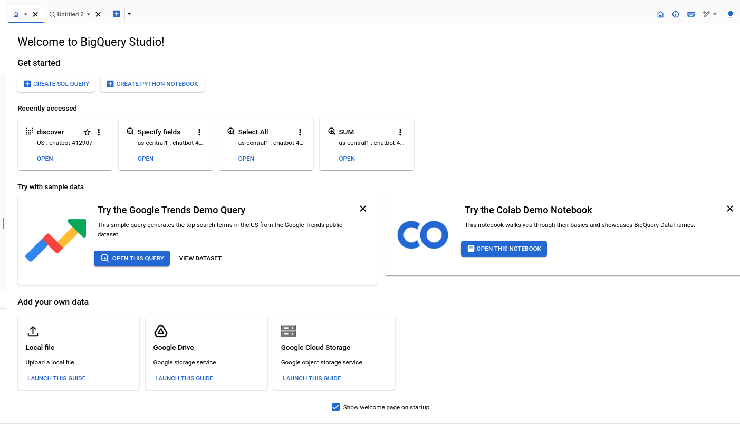The width and height of the screenshot is (740, 424).
Task: Launch the Local file guide
Action: tap(56, 378)
